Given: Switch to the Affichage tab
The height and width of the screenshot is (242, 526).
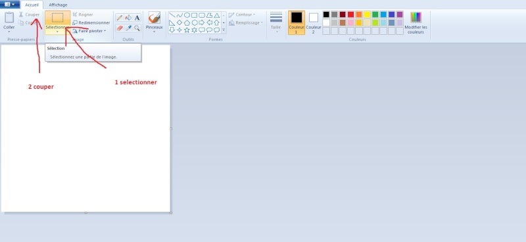Looking at the screenshot, I should click(58, 5).
